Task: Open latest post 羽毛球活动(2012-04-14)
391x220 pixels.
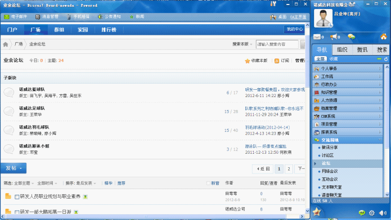Action: [x=267, y=127]
